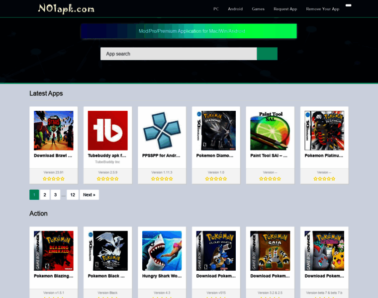
Task: Click the TubeBuddy Inc developer text
Action: click(107, 162)
